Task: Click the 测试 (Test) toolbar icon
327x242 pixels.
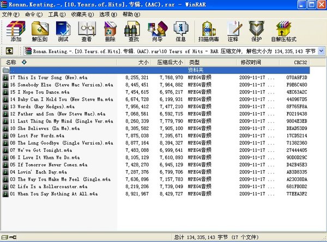Action: [x=63, y=31]
